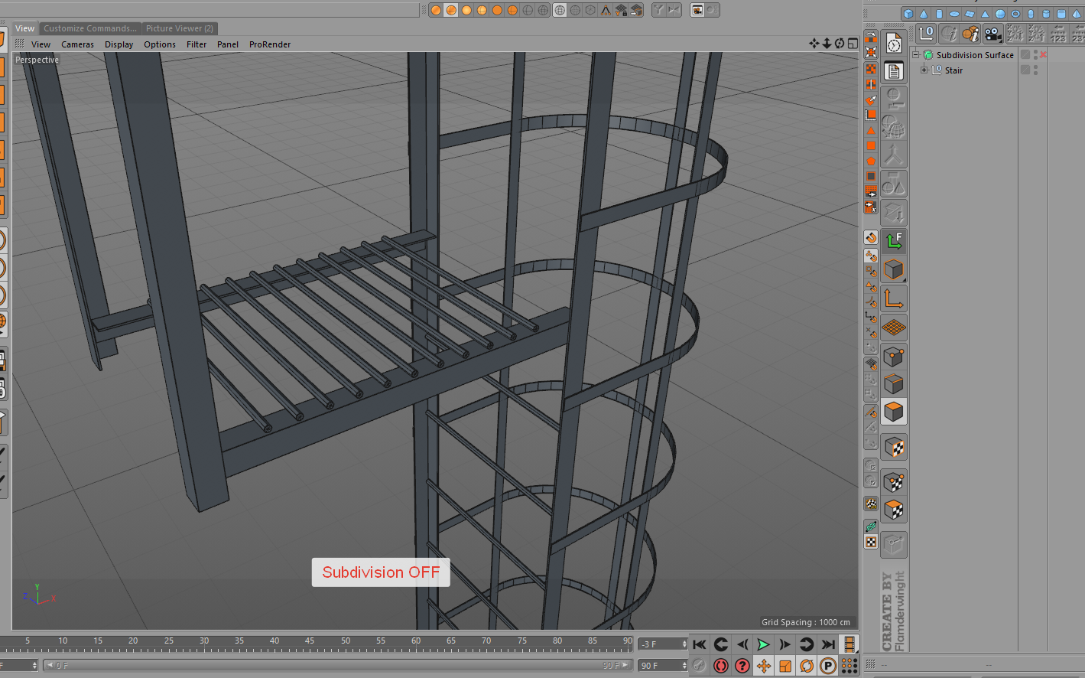Switch to the Customize Commands tab
This screenshot has width=1085, height=678.
pyautogui.click(x=90, y=28)
